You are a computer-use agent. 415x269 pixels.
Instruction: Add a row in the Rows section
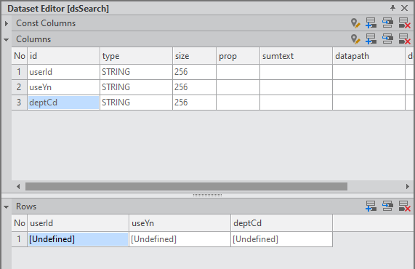371,206
